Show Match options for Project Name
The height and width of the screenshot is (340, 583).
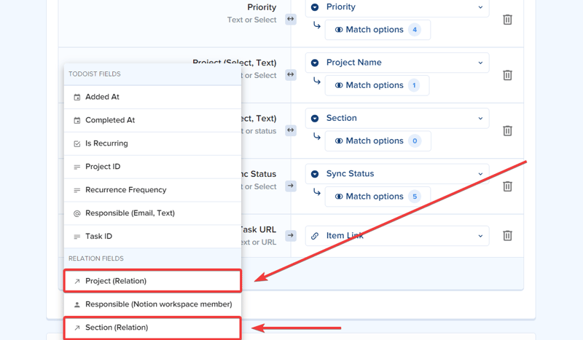(x=377, y=85)
